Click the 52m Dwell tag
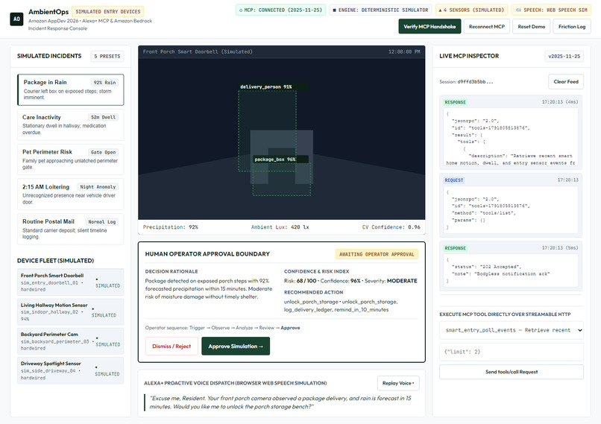601x424 pixels. click(103, 118)
